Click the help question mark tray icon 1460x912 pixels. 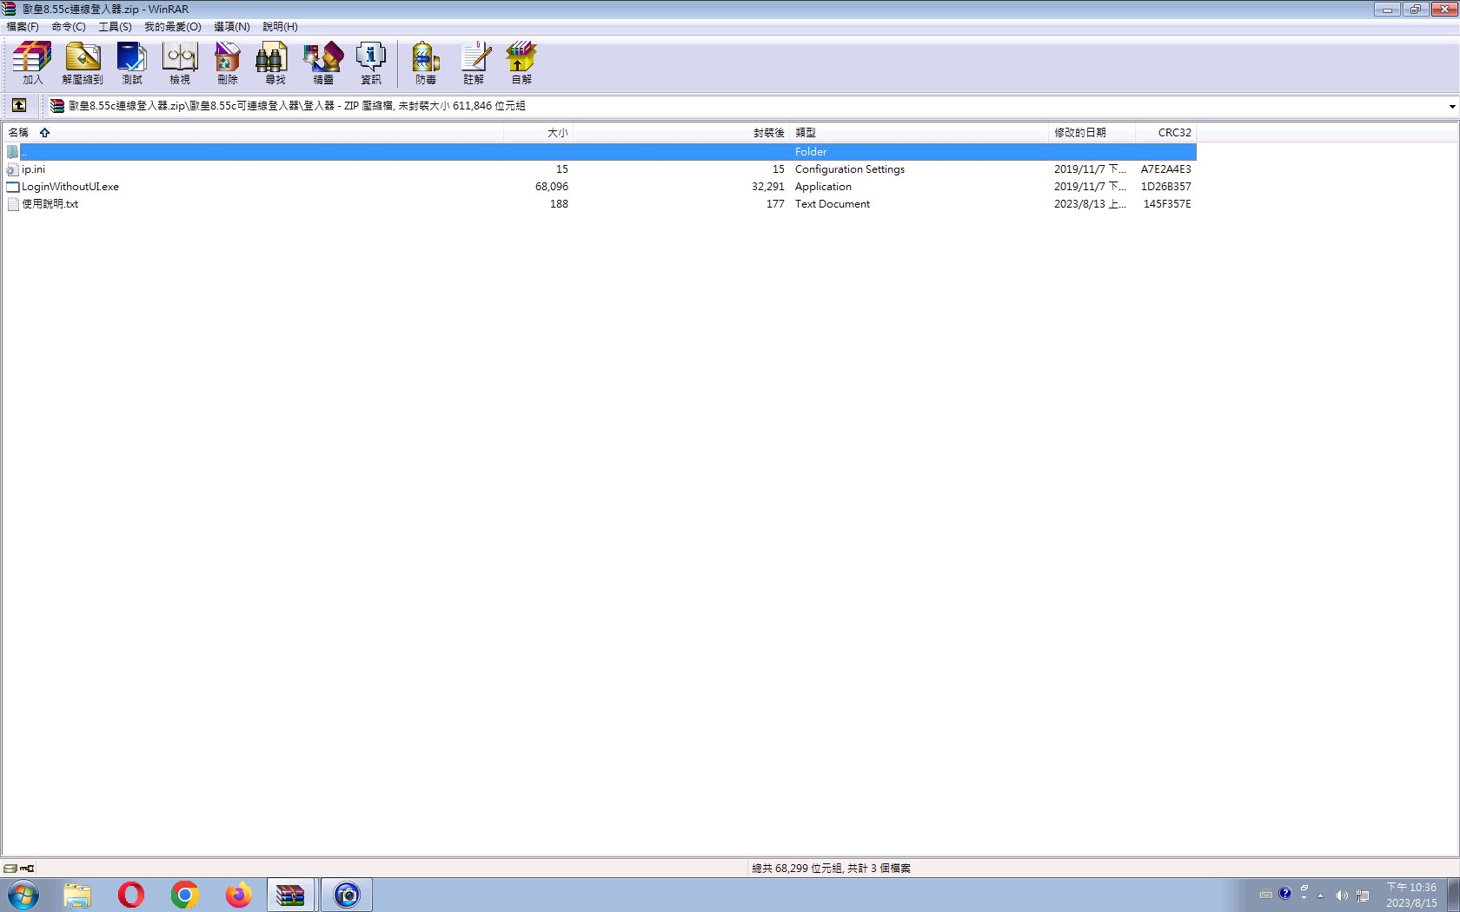tap(1285, 894)
